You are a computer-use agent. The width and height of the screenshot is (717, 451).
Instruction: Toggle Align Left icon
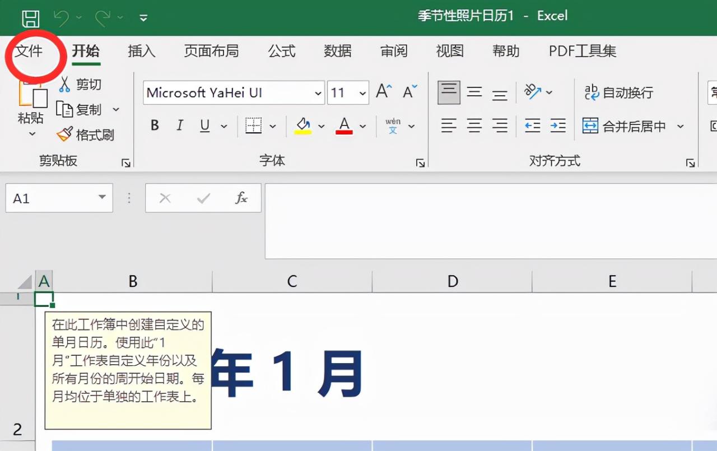point(449,125)
